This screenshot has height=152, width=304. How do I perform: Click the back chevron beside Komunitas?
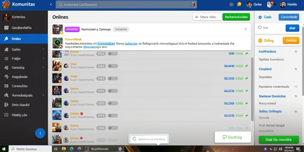[51, 4]
